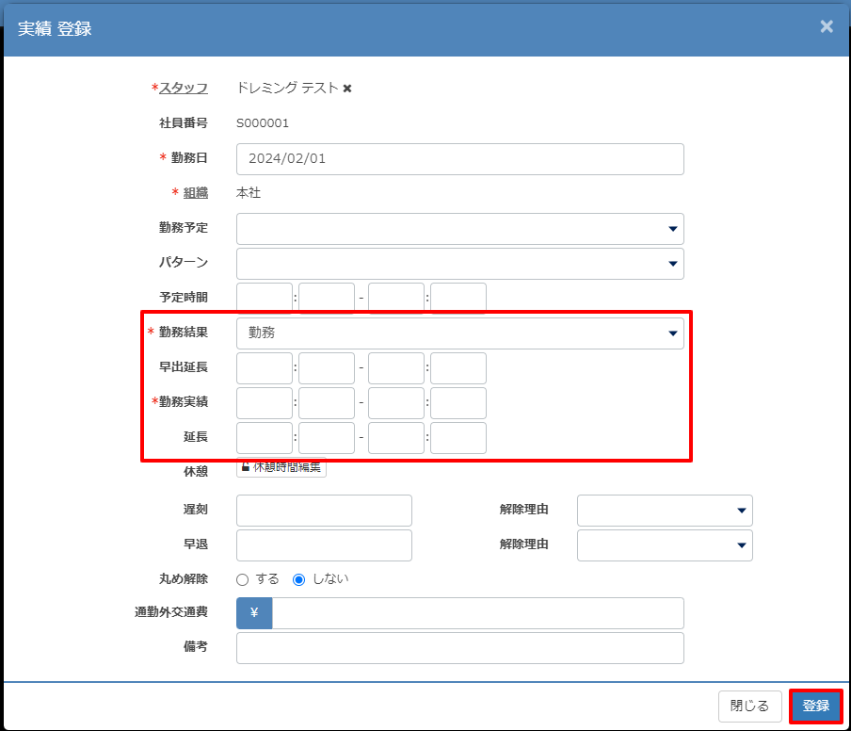Focus the 備考 remarks field
851x731 pixels.
(459, 647)
